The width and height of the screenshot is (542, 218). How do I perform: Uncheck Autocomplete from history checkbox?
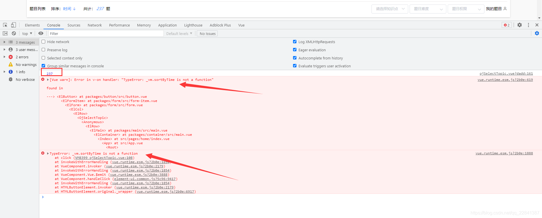[x=295, y=58]
